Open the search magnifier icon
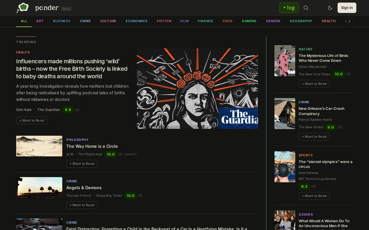 (306, 8)
